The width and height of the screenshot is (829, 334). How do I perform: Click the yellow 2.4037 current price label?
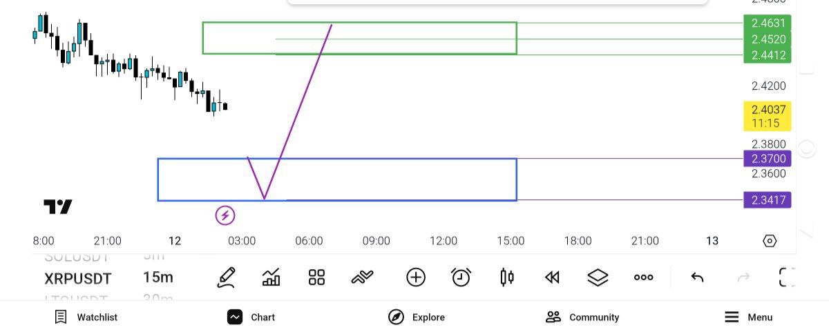[768, 116]
